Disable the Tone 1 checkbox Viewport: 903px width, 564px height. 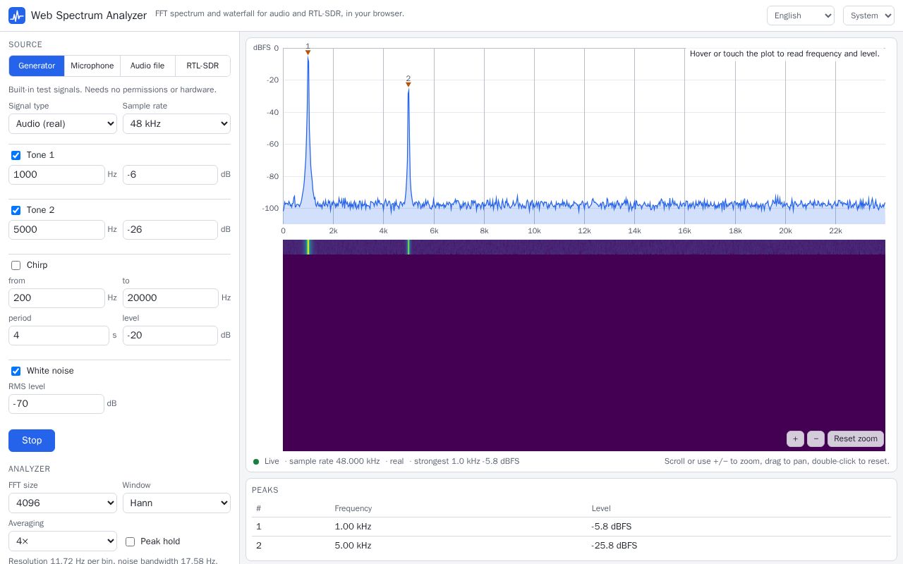pos(16,155)
